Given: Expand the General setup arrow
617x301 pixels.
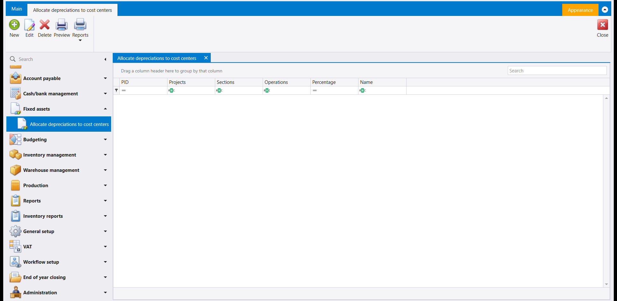Looking at the screenshot, I should point(105,231).
